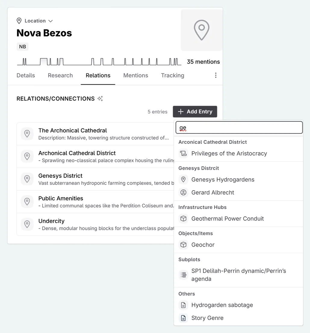310x333 pixels.
Task: Focus the search field containing "ge"
Action: pyautogui.click(x=239, y=128)
